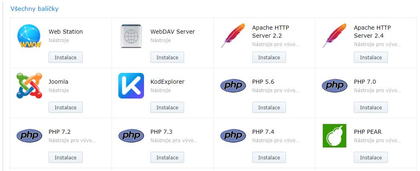Viewport: 420px width, 171px height.
Task: Click Instalace under Joomla
Action: click(x=66, y=108)
